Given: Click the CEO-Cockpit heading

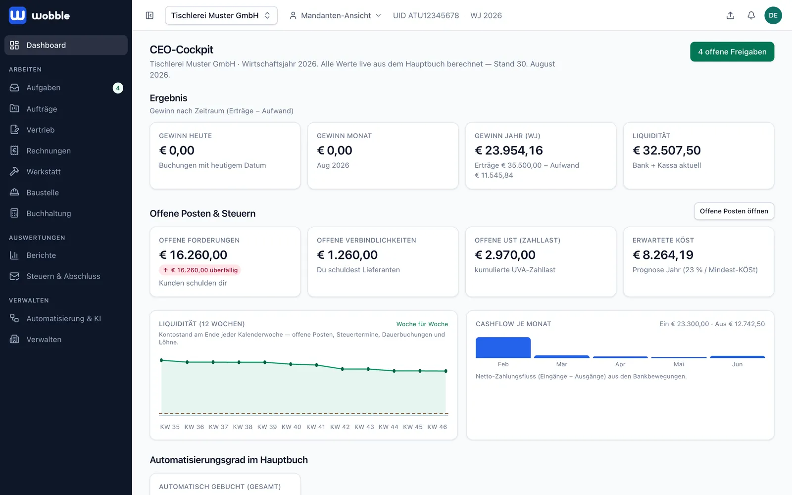Looking at the screenshot, I should [x=181, y=49].
